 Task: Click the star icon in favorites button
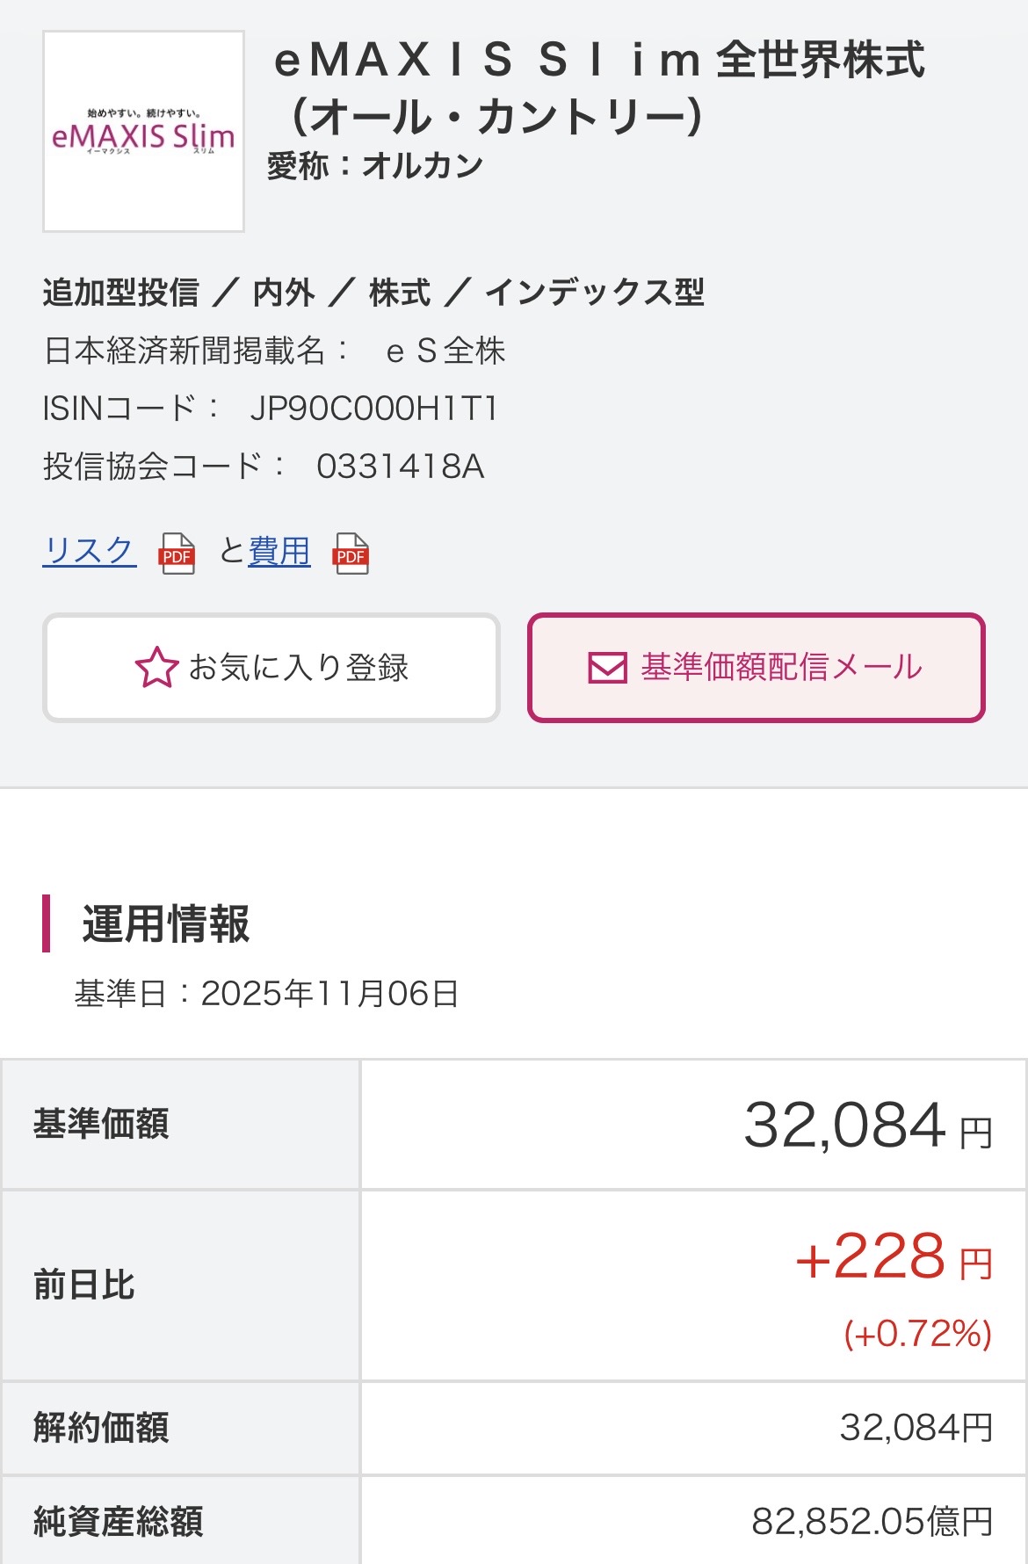156,668
